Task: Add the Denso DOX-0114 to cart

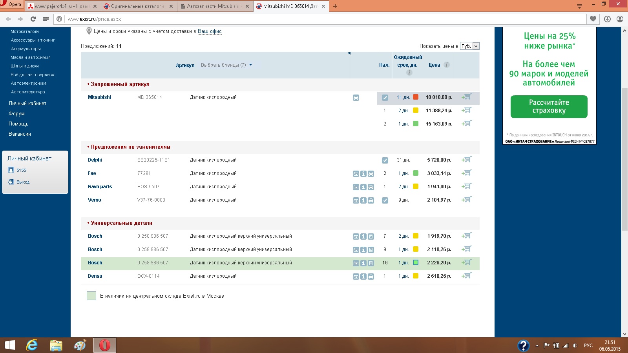Action: (467, 276)
